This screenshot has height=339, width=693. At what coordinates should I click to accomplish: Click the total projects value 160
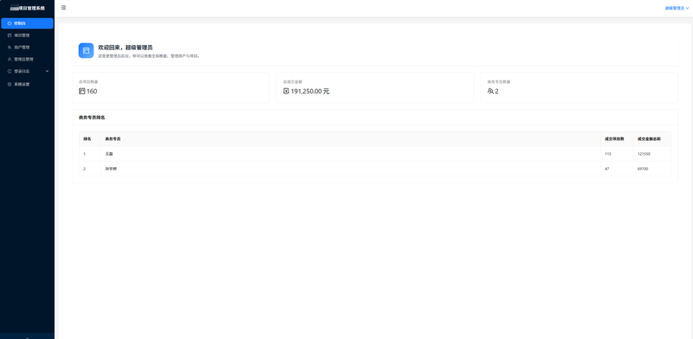92,92
